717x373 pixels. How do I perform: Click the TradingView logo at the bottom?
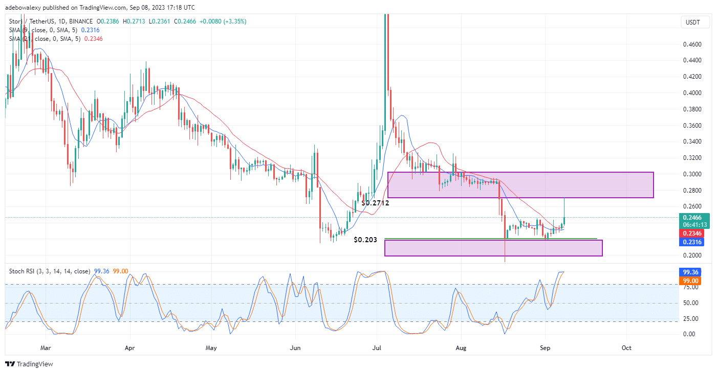coord(29,364)
